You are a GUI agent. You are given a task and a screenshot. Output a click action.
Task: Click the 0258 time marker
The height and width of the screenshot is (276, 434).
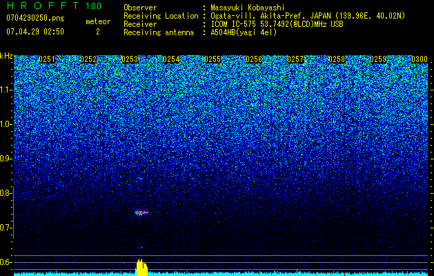point(337,59)
